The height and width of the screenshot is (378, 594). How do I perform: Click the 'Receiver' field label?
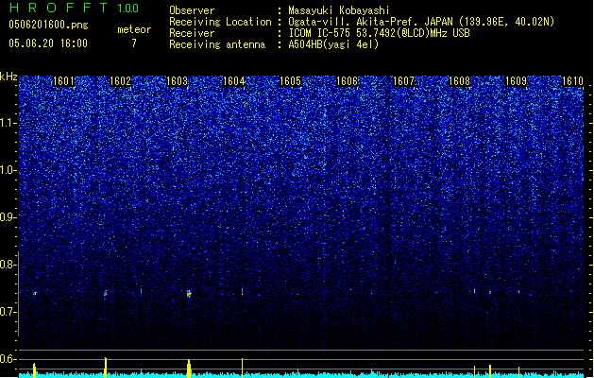(x=192, y=33)
